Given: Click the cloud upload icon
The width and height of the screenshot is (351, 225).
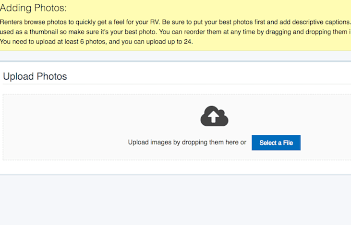Looking at the screenshot, I should pos(214,116).
